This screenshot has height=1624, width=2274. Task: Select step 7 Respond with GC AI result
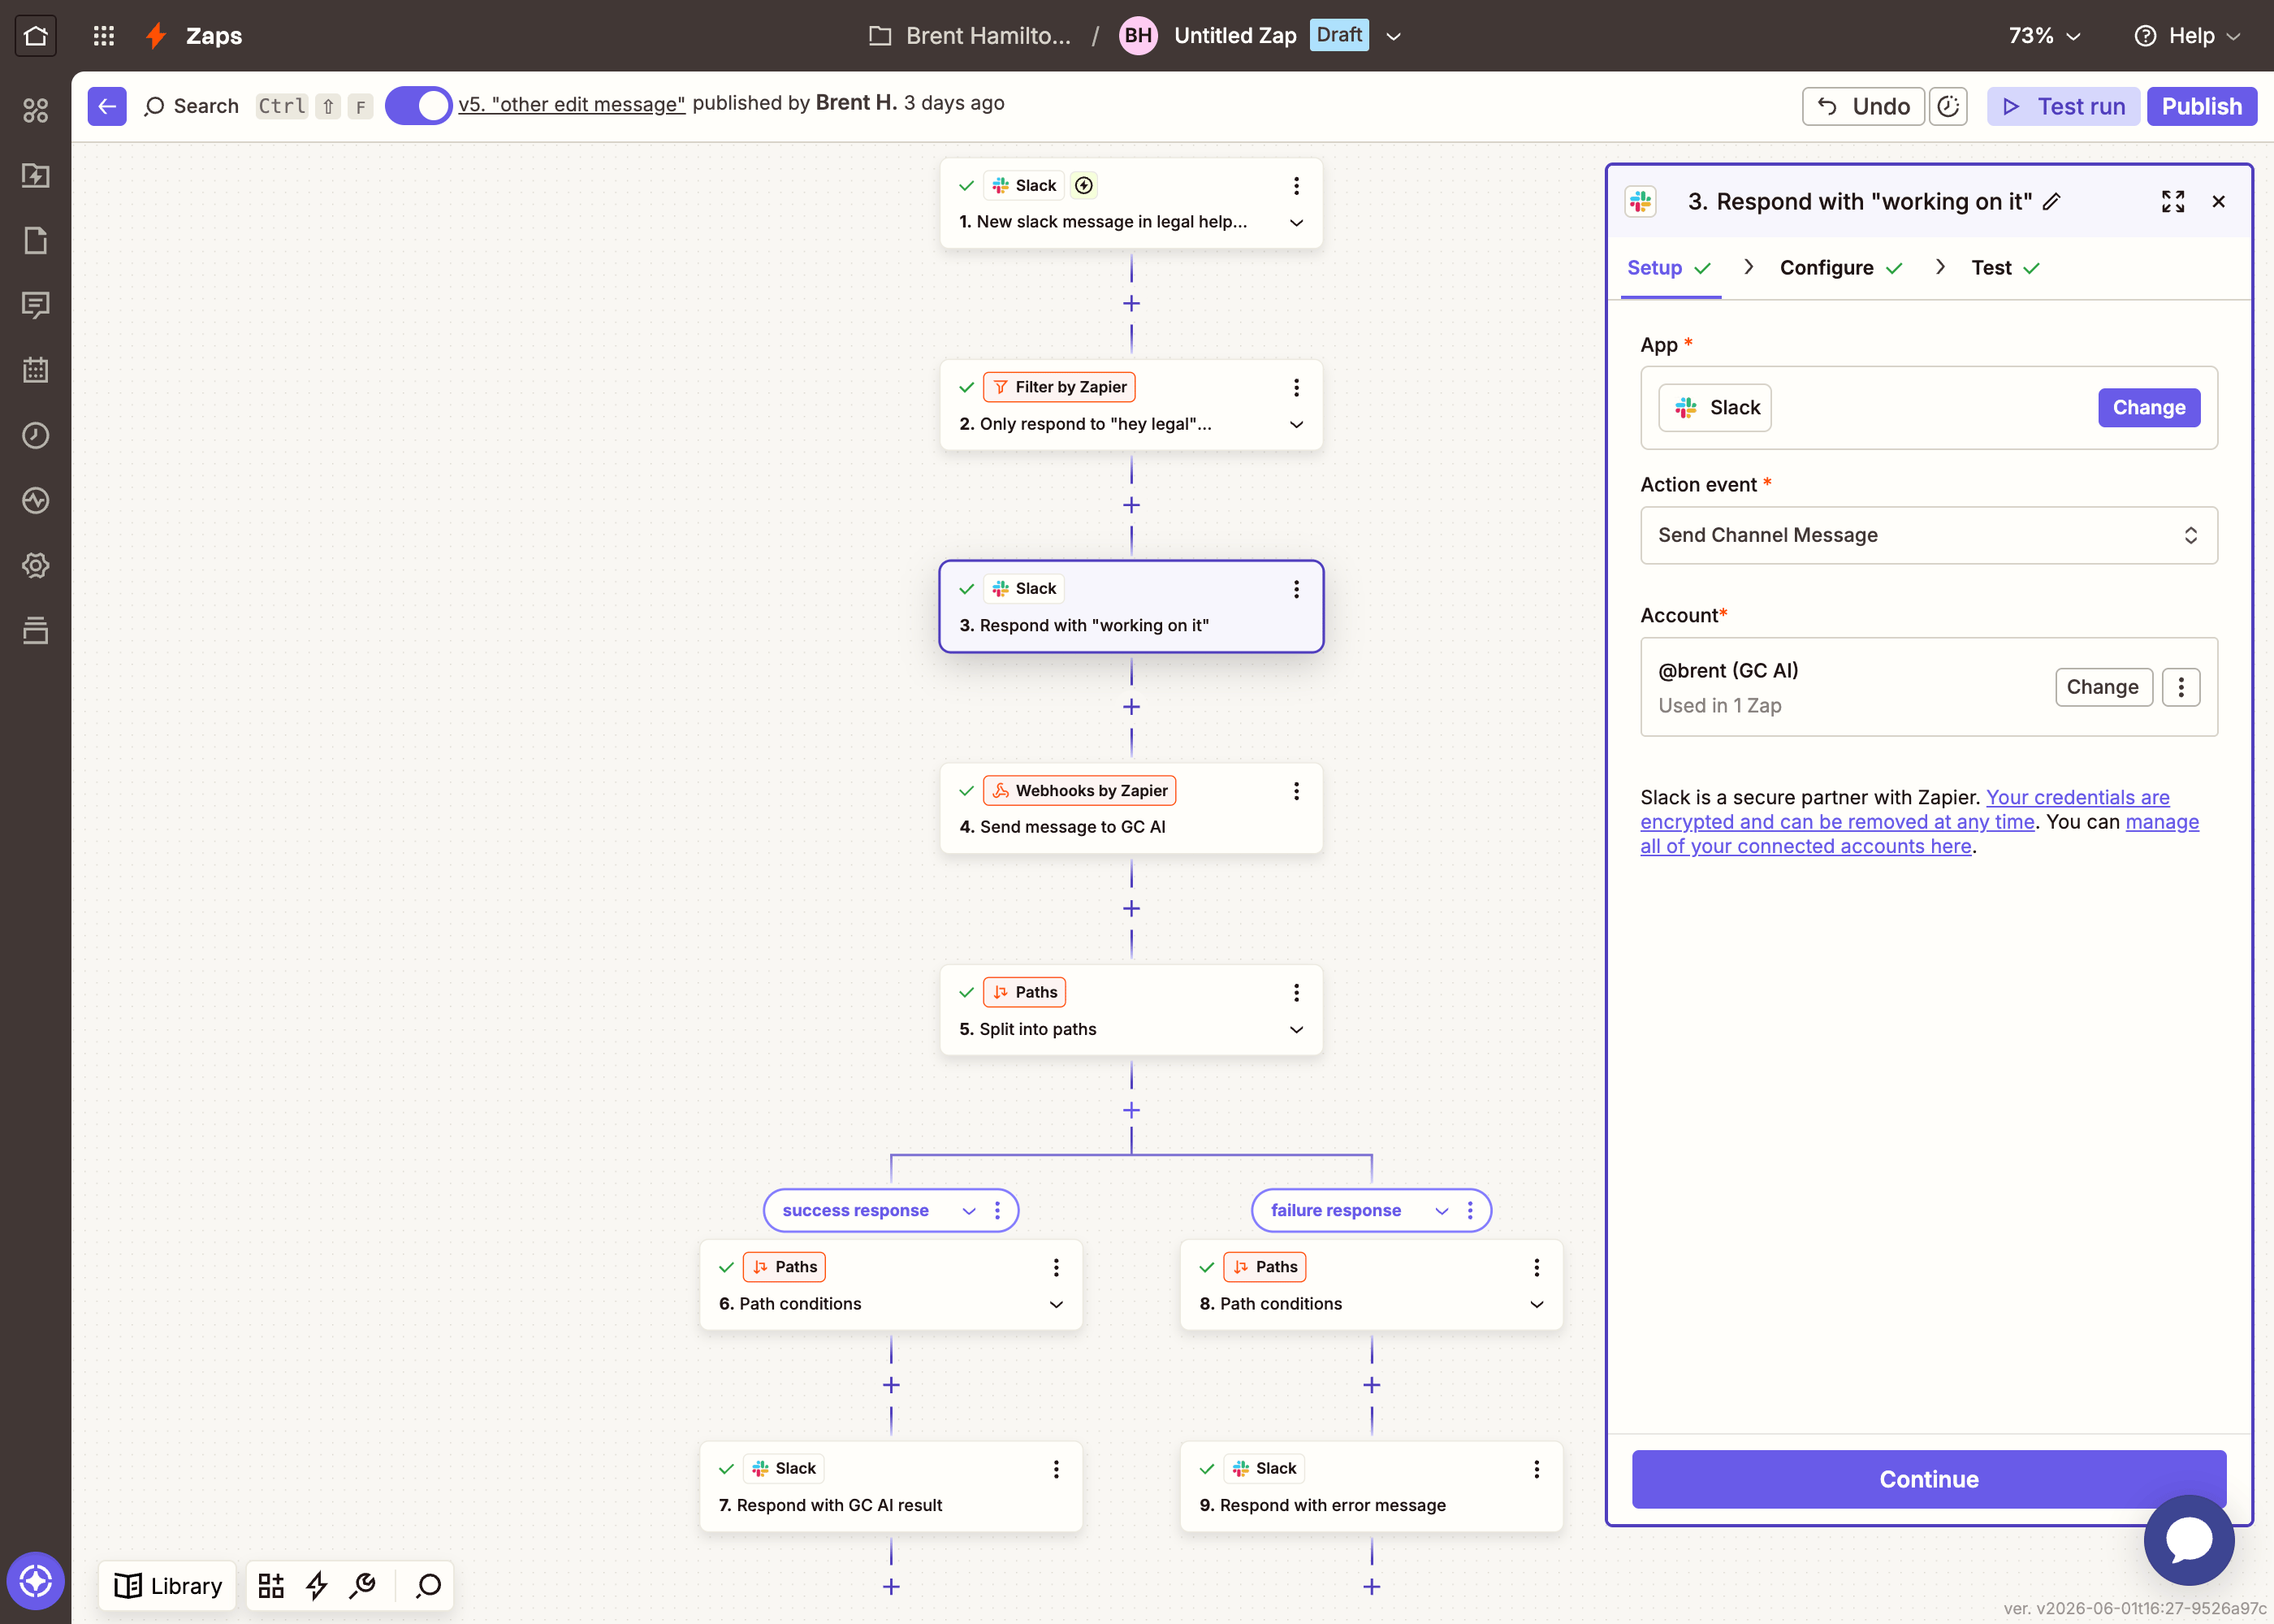click(891, 1486)
